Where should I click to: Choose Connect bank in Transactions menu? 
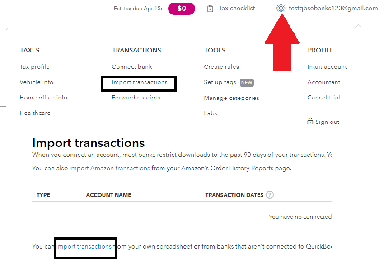[x=132, y=67]
